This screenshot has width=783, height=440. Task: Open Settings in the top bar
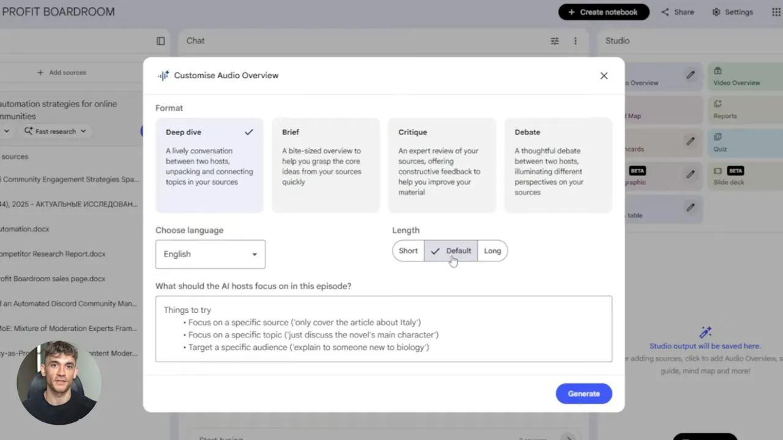tap(732, 12)
